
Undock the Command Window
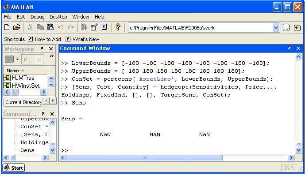(289, 48)
